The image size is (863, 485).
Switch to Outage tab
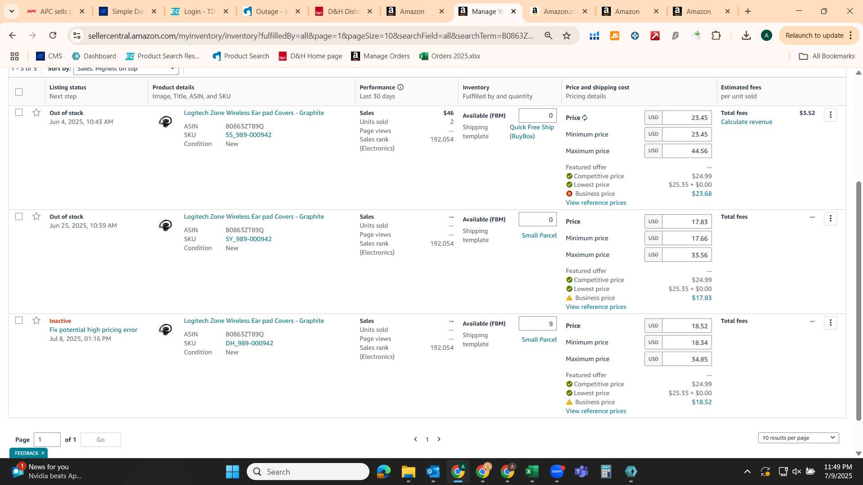(x=271, y=11)
